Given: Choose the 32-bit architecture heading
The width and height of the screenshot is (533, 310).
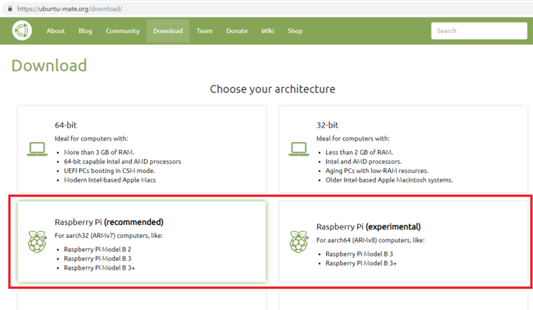Looking at the screenshot, I should click(x=327, y=125).
